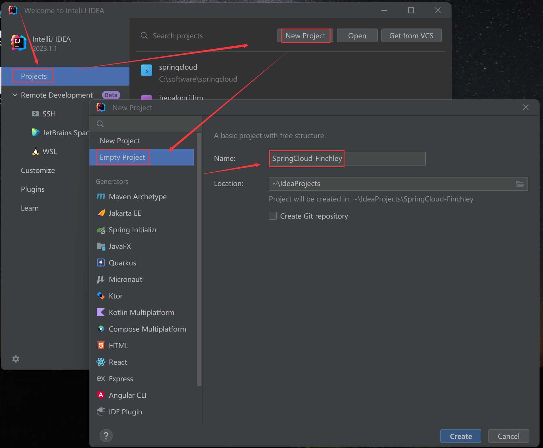Click the Quarkus generator icon
The height and width of the screenshot is (448, 543).
[101, 263]
